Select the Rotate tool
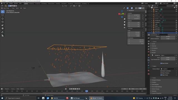Image resolution: width=178 pixels, height=100 pixels. click(3, 22)
